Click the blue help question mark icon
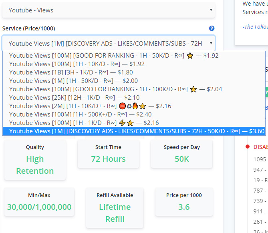Screen dimensions: 268x233 click(212, 28)
